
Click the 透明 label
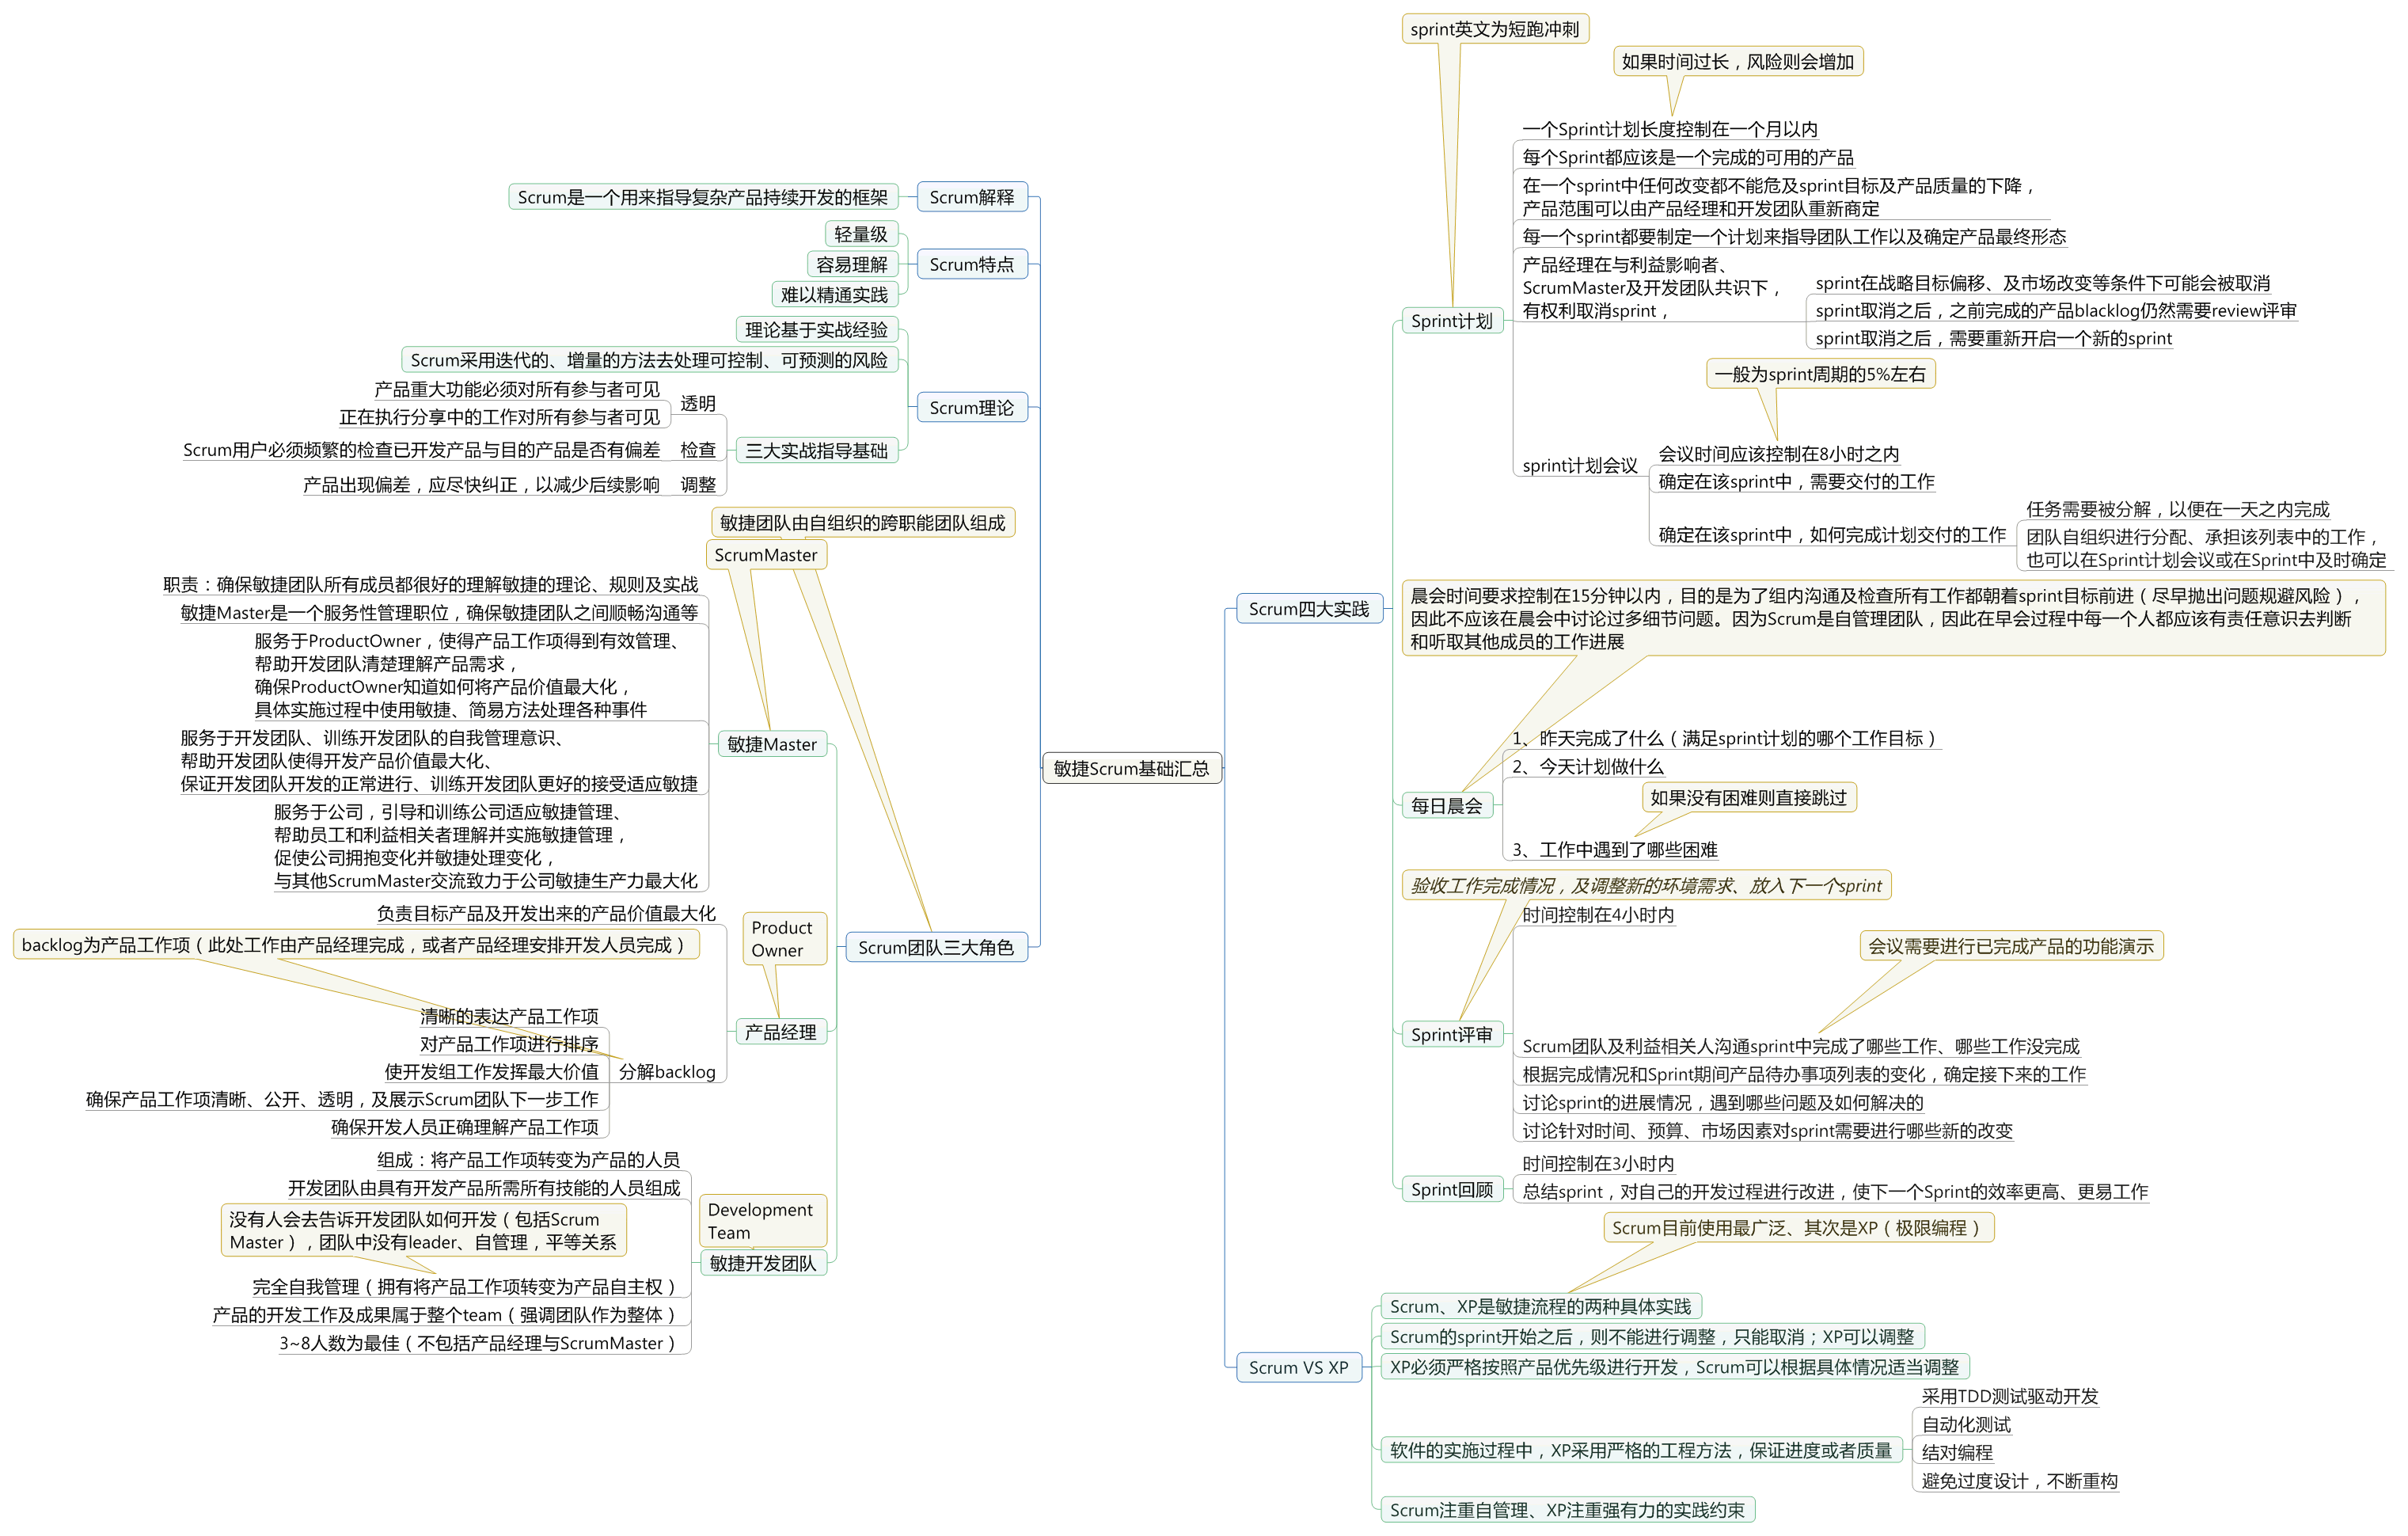[698, 403]
